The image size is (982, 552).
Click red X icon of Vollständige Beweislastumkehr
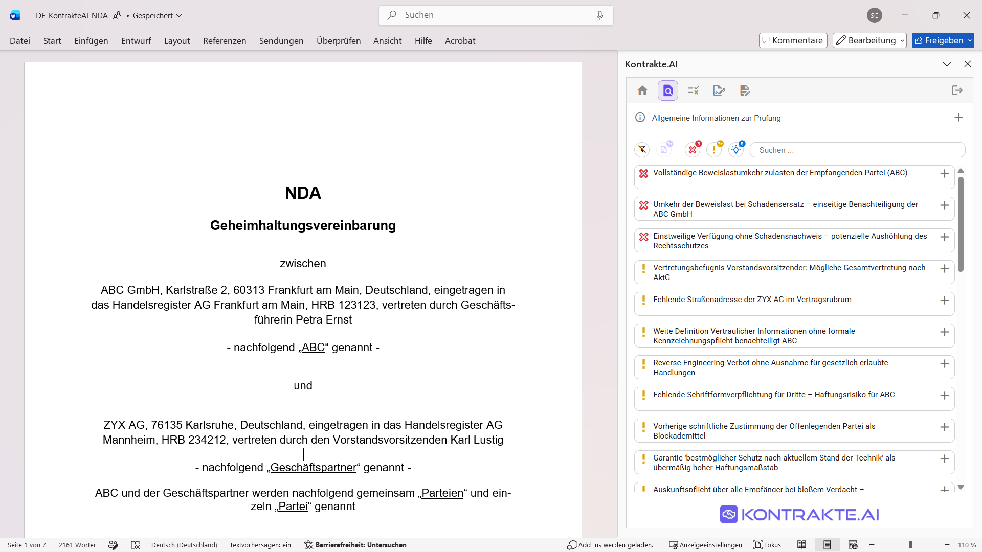pyautogui.click(x=643, y=174)
